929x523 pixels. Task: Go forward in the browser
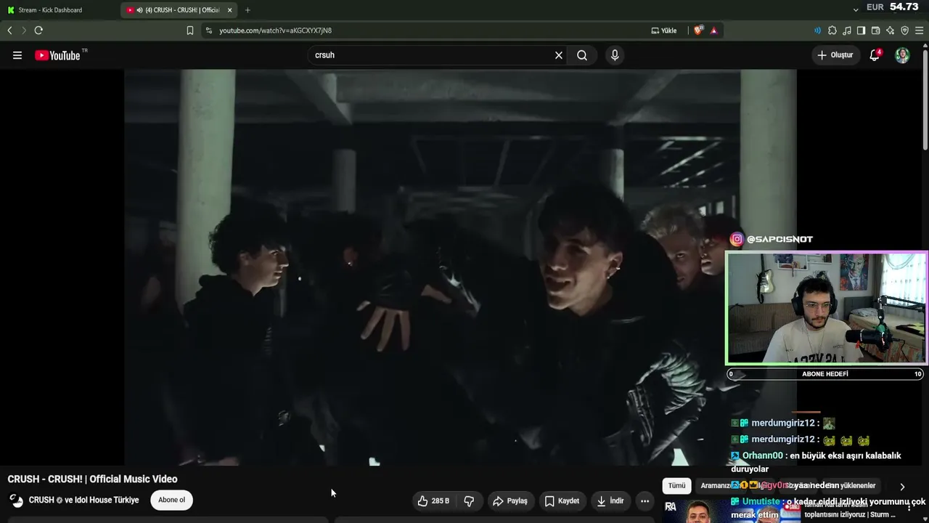[x=23, y=31]
